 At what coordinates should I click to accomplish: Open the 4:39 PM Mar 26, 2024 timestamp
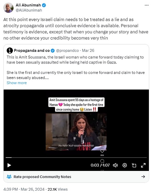(24, 189)
